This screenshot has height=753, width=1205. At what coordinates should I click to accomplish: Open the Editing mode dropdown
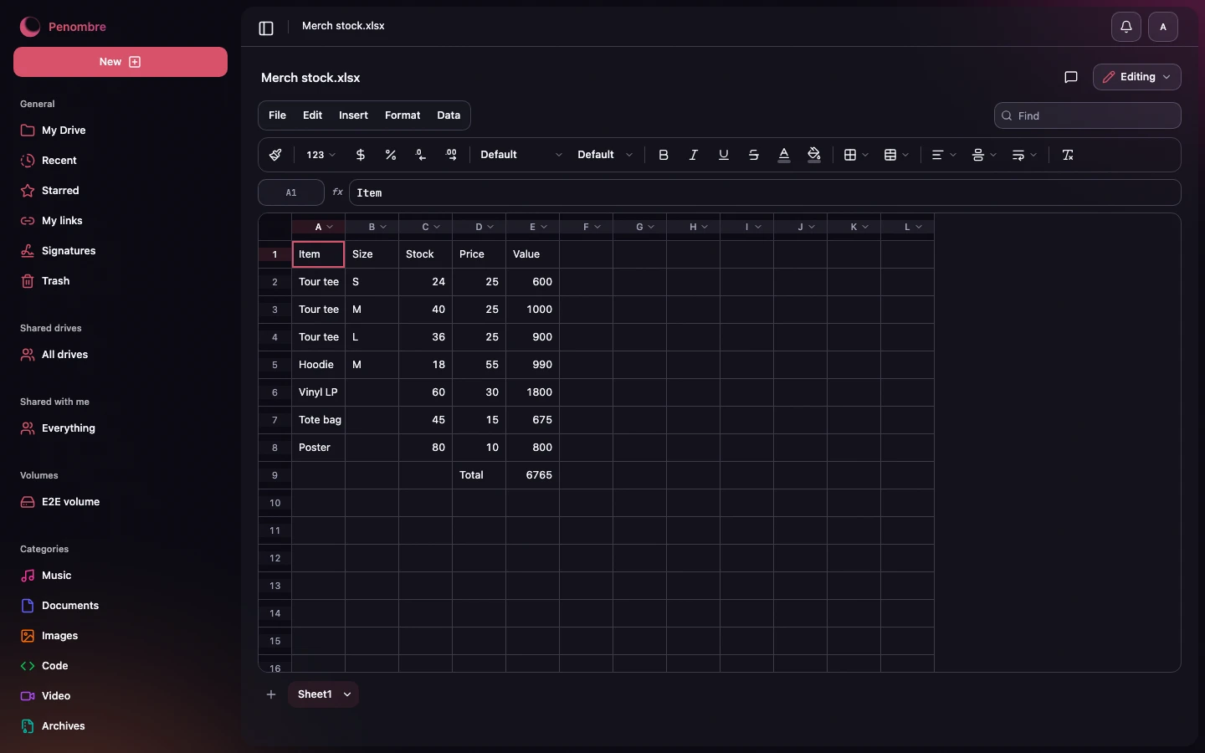click(x=1136, y=77)
